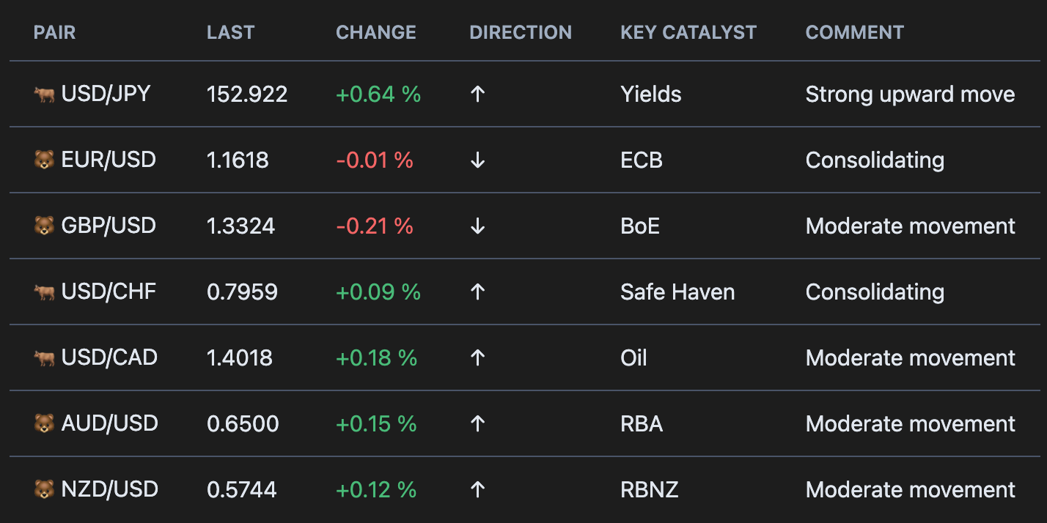Click the up arrow in USD/JPY row
Screen dimensions: 1047x523
tap(478, 94)
